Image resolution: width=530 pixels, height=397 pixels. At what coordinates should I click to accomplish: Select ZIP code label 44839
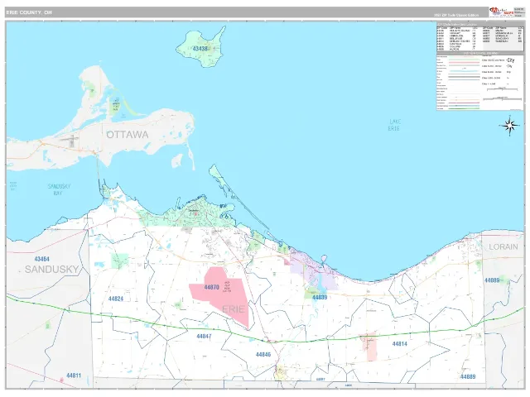pyautogui.click(x=320, y=298)
